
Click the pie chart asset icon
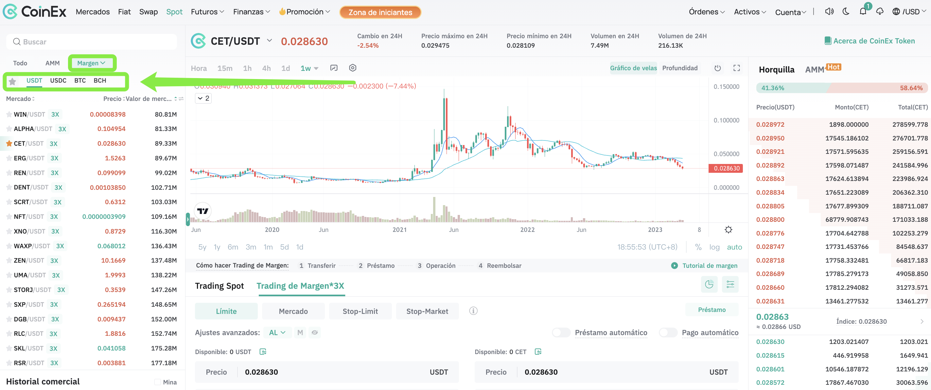pyautogui.click(x=709, y=284)
